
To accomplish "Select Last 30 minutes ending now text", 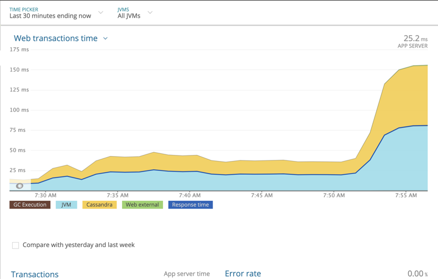I will (x=50, y=16).
